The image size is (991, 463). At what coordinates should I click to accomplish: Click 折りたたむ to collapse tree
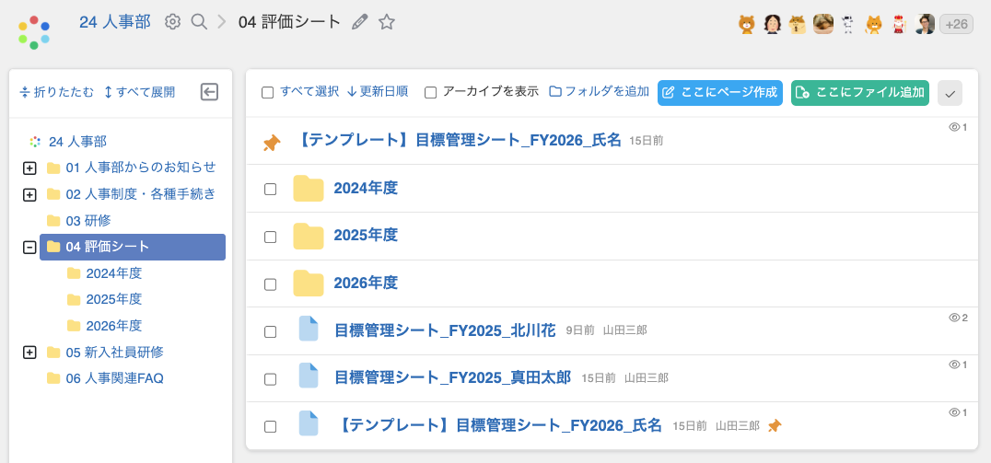(x=57, y=92)
